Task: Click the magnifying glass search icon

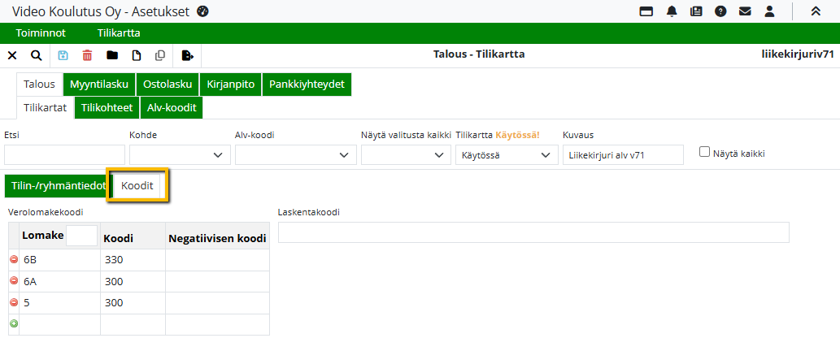Action: coord(36,55)
